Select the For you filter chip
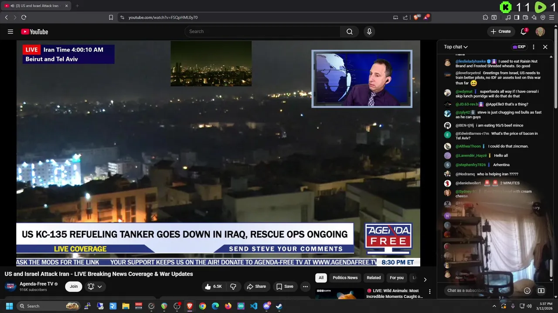This screenshot has height=313, width=558. pyautogui.click(x=397, y=278)
